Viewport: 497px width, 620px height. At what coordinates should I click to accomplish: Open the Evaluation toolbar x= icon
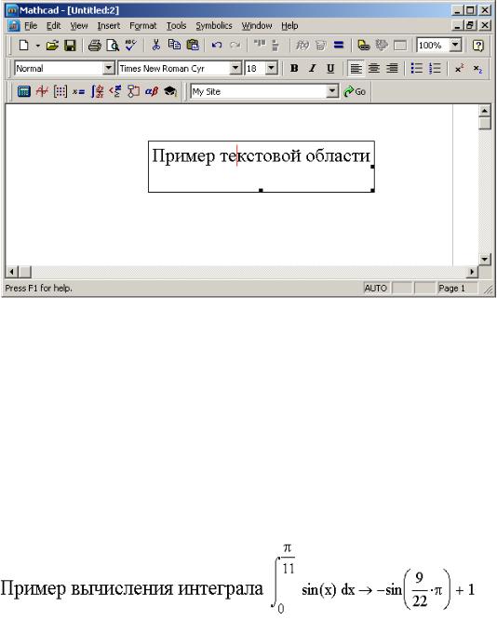(x=78, y=92)
